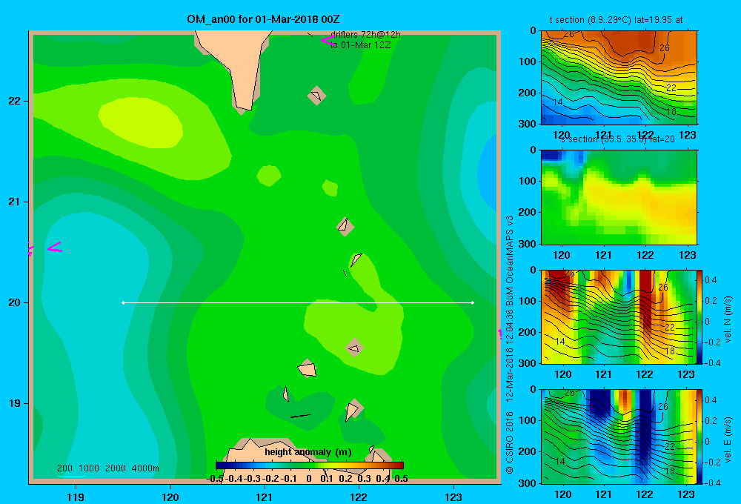Click the '© CSIRO 2018 BoM OceanMAPS v3' credit text

coord(510,345)
